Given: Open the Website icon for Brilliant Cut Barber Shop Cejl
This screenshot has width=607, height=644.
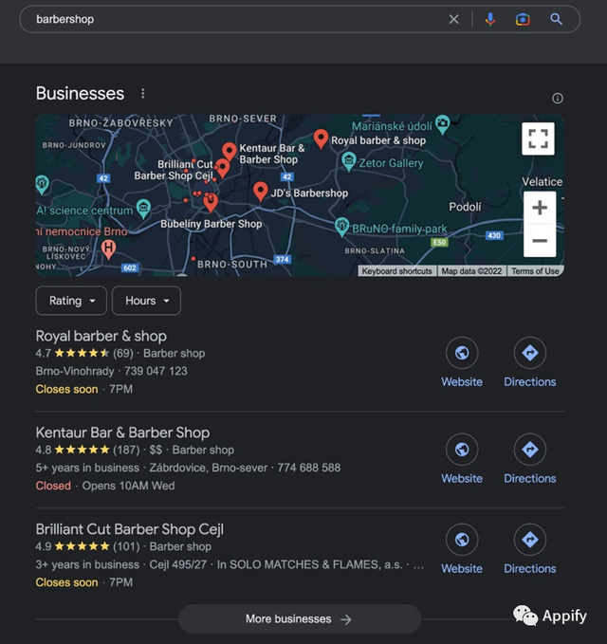Looking at the screenshot, I should coord(462,540).
